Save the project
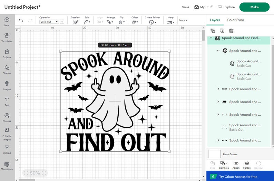Viewport: 274px width, 181px height. click(185, 7)
